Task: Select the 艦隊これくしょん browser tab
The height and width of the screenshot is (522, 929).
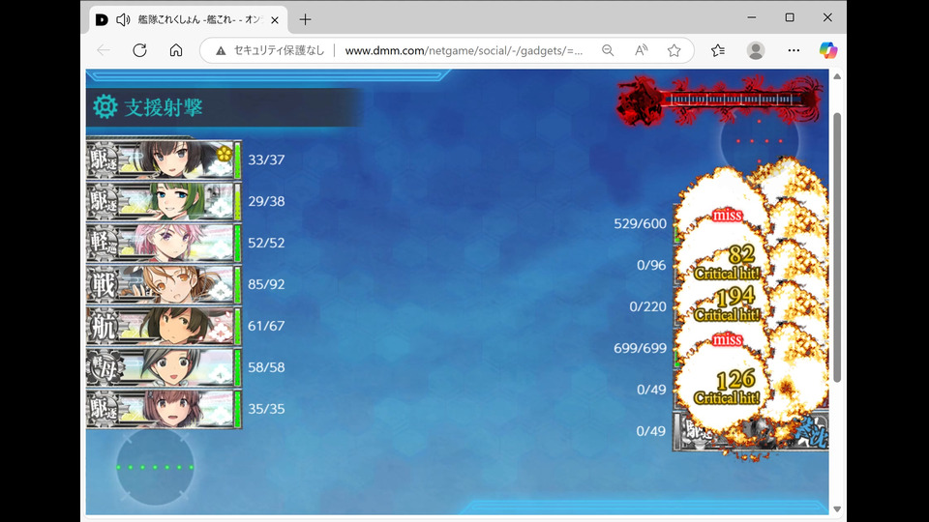Action: [x=189, y=19]
